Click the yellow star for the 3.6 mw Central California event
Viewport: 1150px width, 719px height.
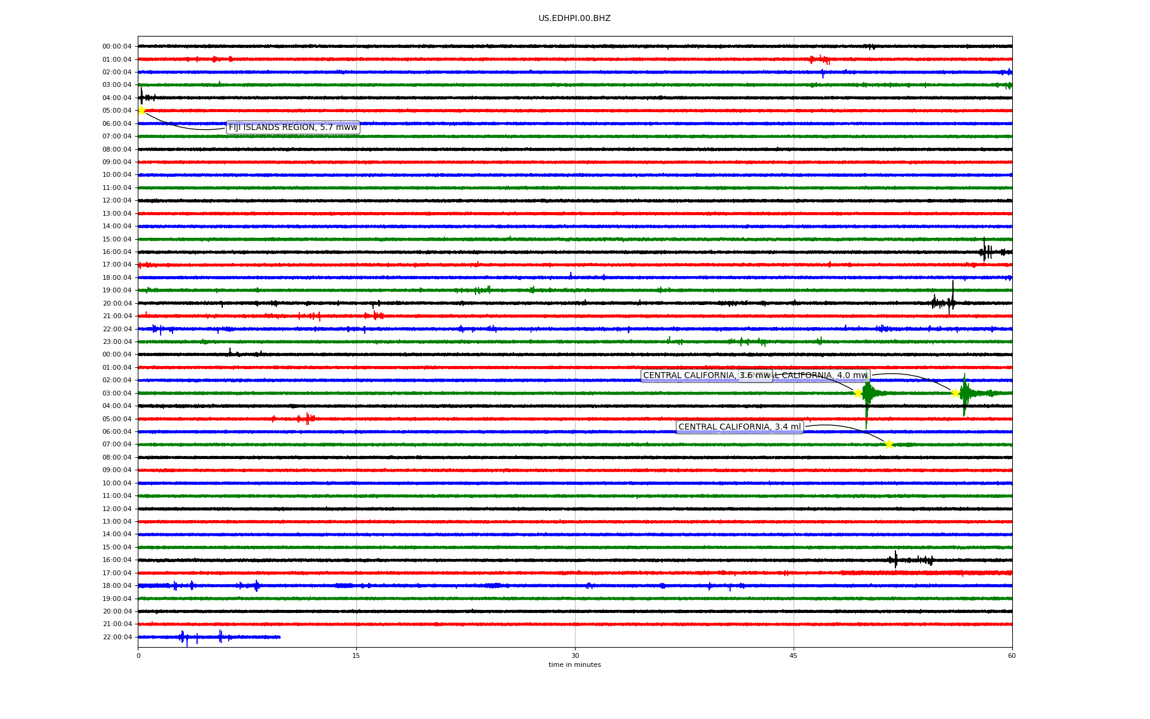point(858,393)
